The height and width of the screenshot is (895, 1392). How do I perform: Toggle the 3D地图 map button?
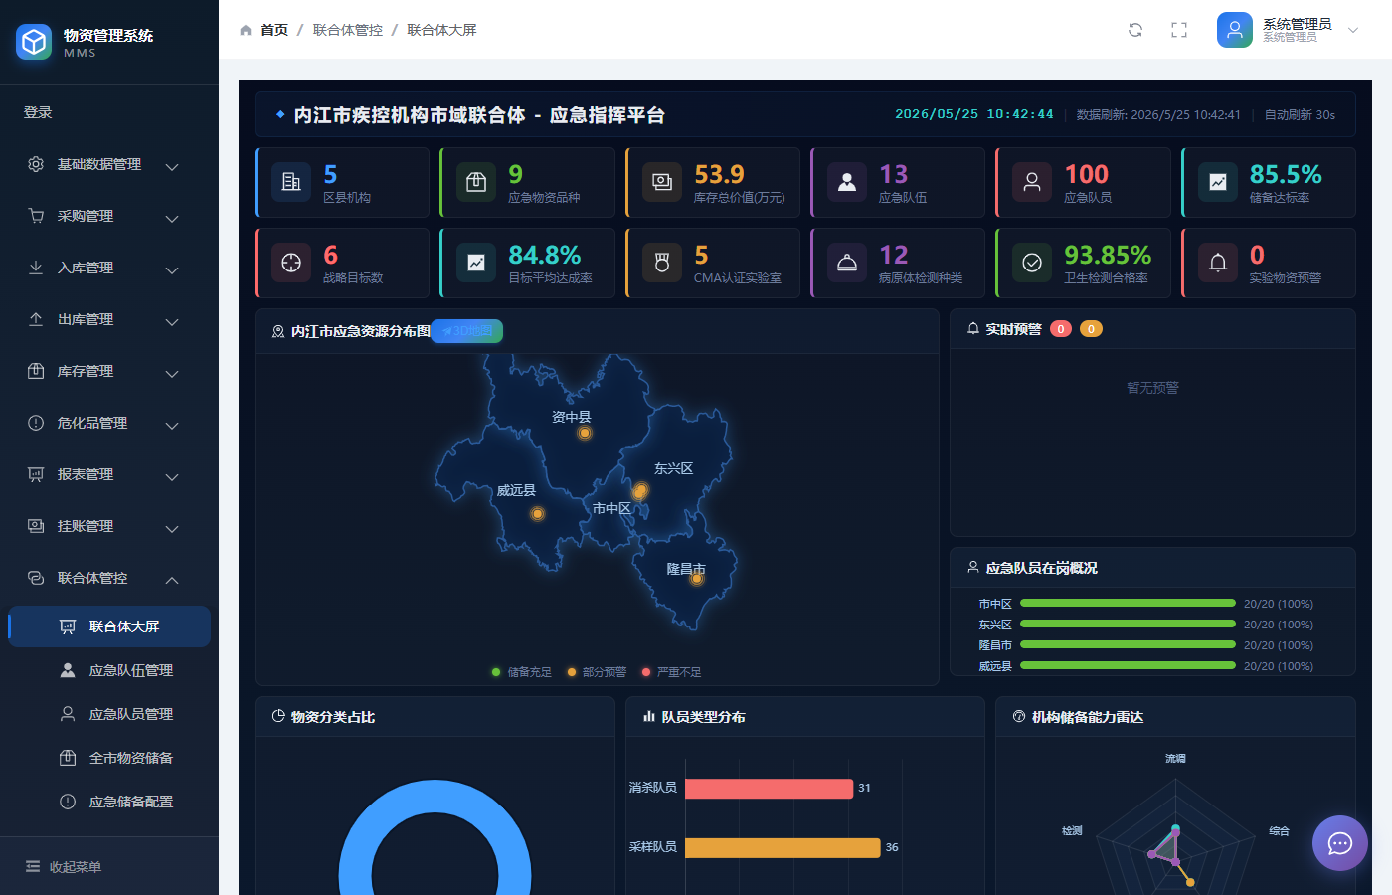[467, 331]
